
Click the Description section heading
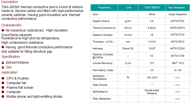pos(10,2)
